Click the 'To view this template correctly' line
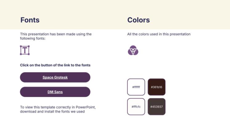 (x=49, y=107)
